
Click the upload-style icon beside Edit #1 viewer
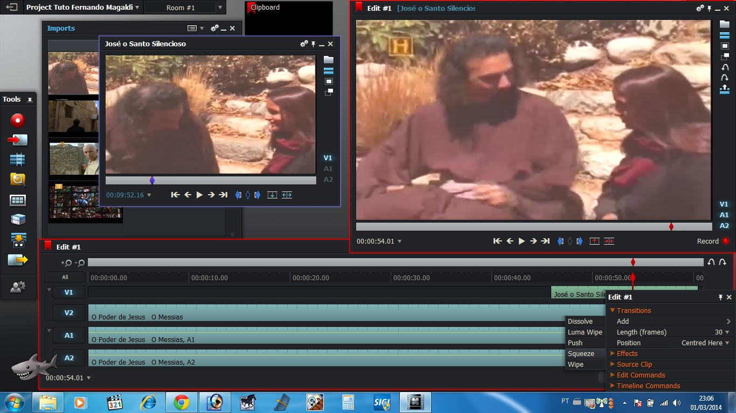pos(725,89)
